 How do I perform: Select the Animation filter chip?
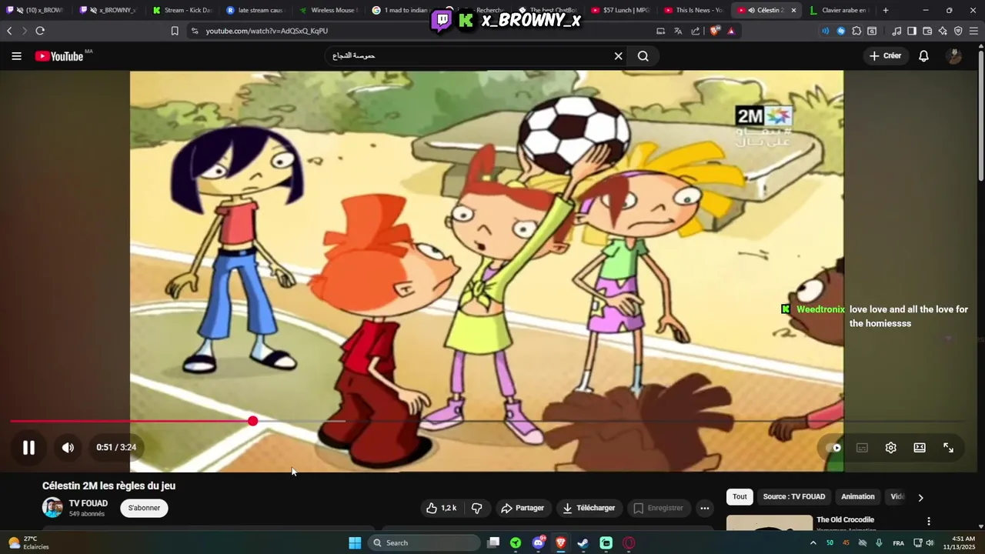pyautogui.click(x=857, y=497)
